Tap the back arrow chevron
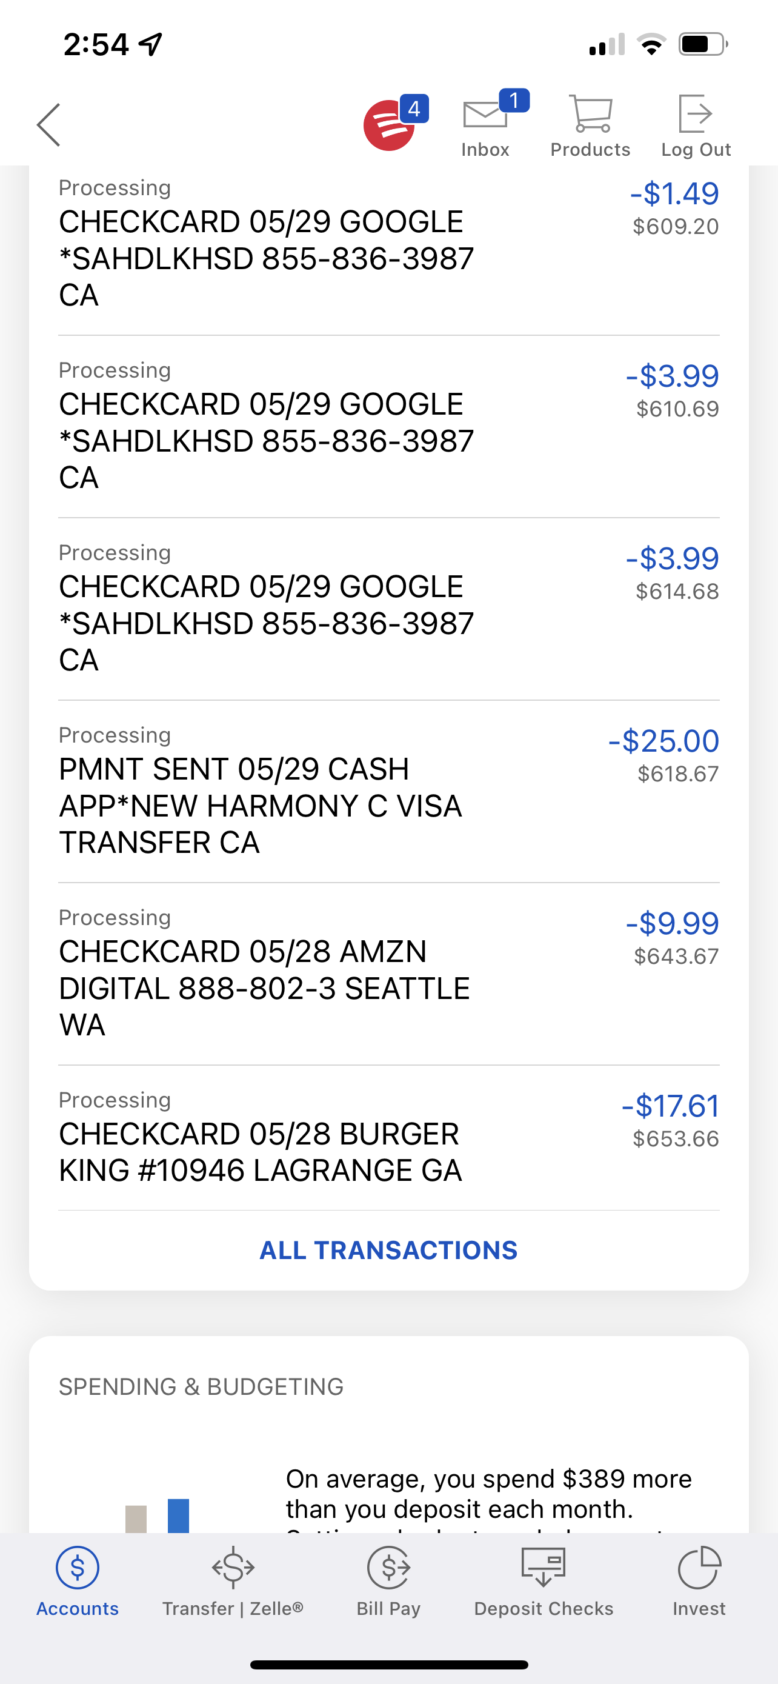778x1684 pixels. point(49,125)
